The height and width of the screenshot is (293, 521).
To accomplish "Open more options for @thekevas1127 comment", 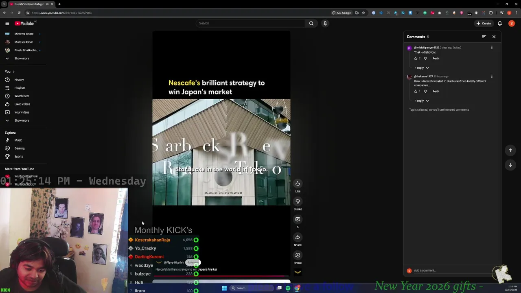I will (x=492, y=77).
